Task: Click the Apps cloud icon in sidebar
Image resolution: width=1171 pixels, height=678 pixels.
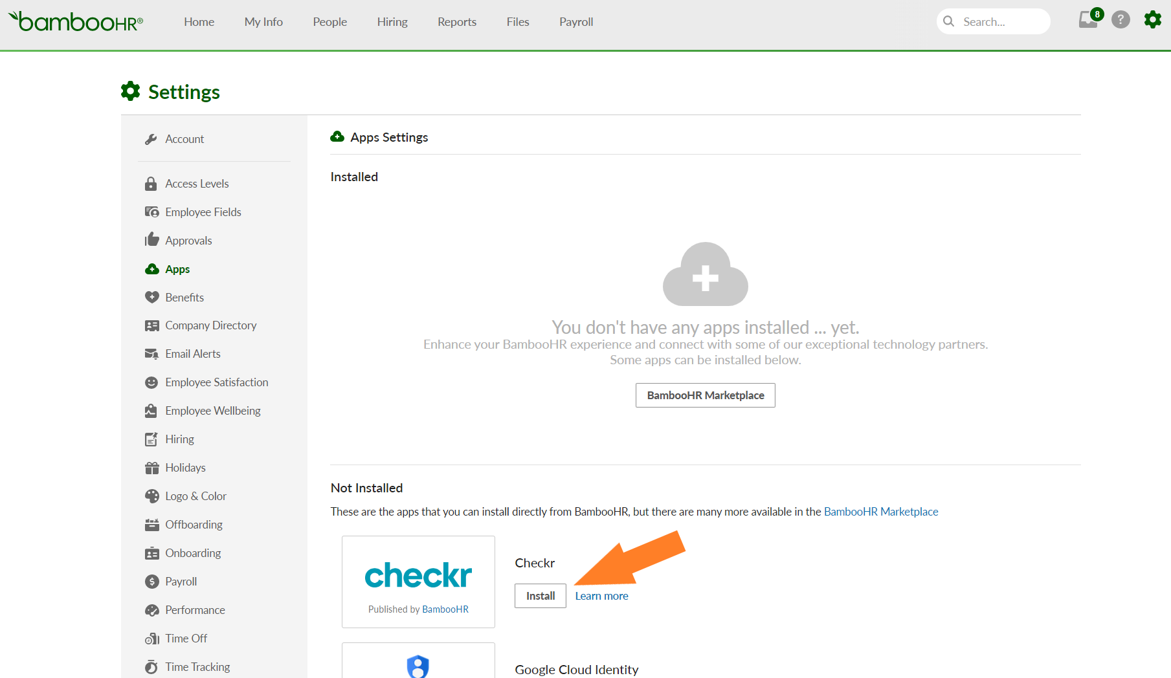Action: 151,269
